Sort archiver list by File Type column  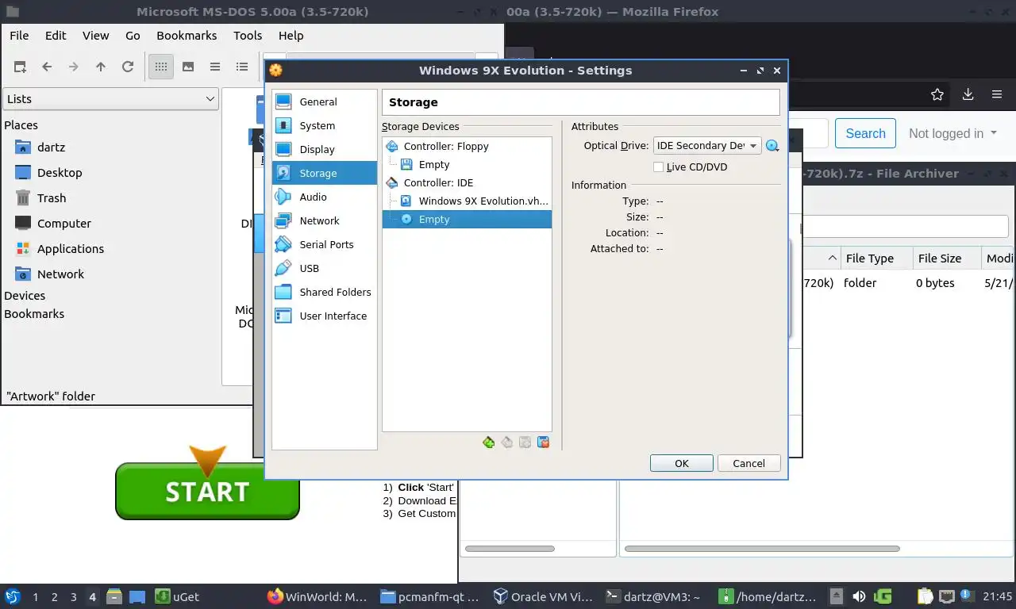(876, 258)
